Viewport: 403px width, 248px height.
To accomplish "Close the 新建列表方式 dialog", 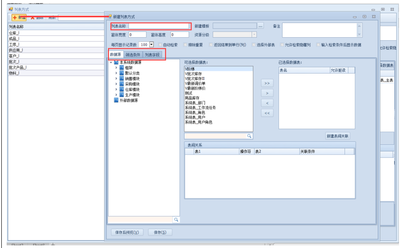I will click(x=374, y=16).
